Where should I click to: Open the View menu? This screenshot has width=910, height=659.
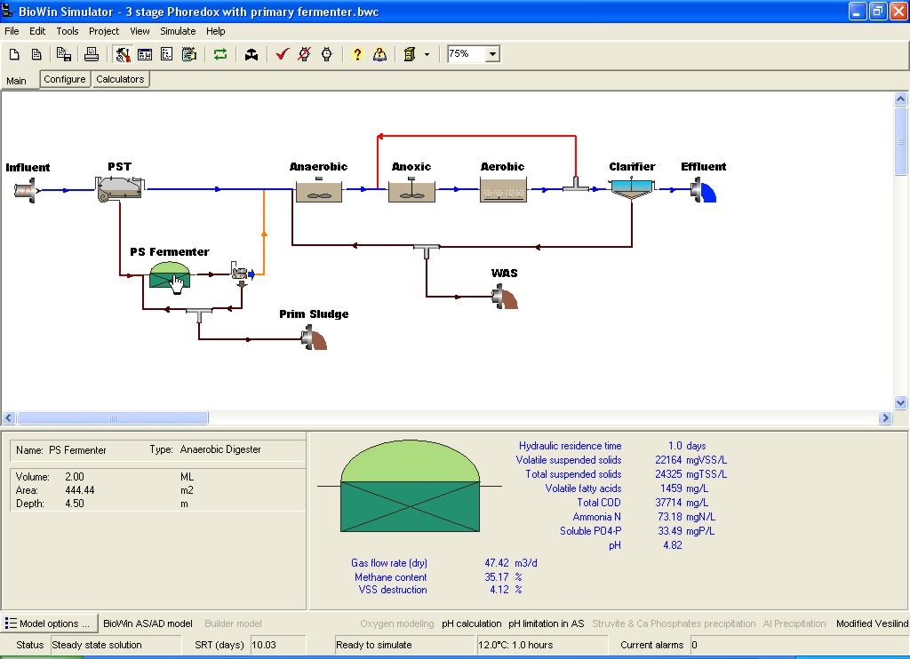point(140,31)
